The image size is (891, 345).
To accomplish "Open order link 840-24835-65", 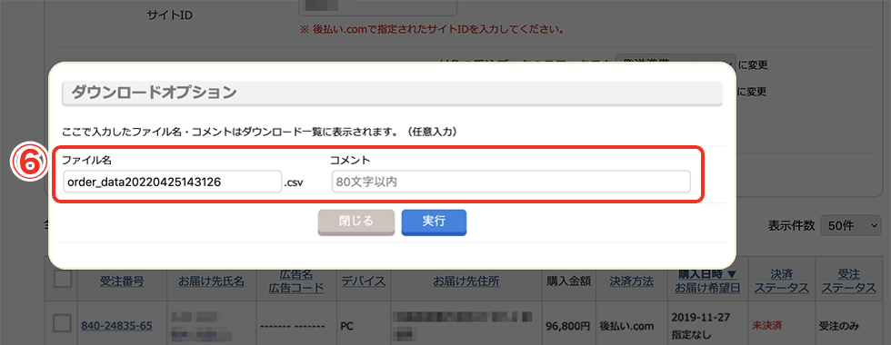I will coord(116,326).
